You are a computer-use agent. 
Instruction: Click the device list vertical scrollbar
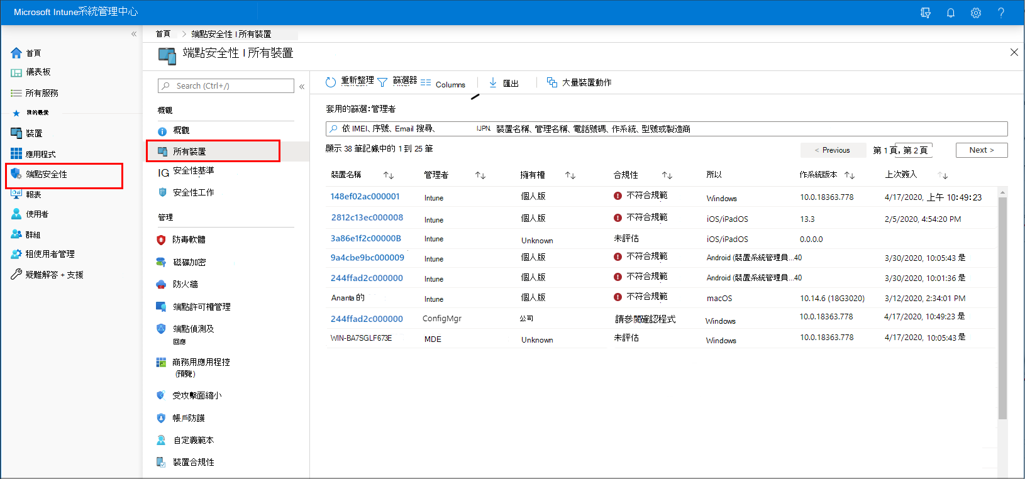(1002, 308)
